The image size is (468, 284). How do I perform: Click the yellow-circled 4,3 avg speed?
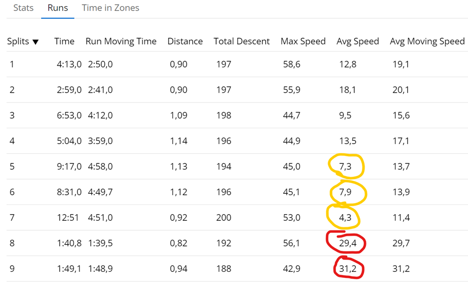pyautogui.click(x=345, y=218)
